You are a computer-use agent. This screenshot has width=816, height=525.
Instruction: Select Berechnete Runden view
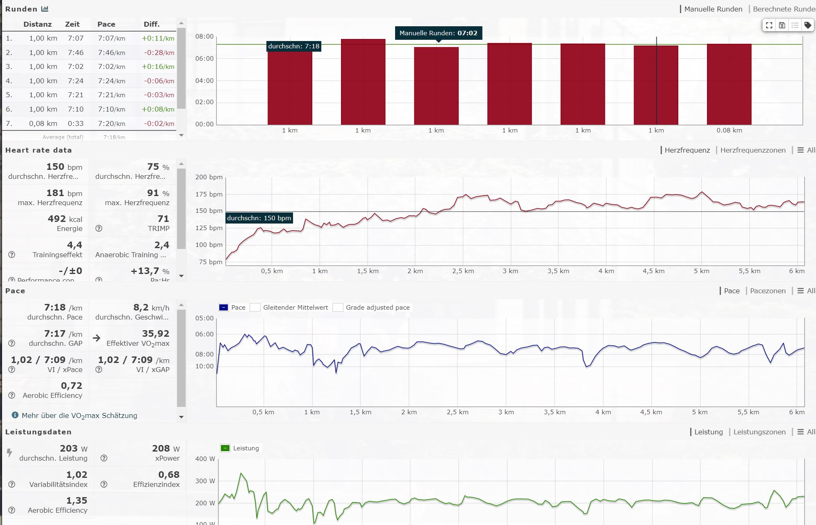pos(784,9)
